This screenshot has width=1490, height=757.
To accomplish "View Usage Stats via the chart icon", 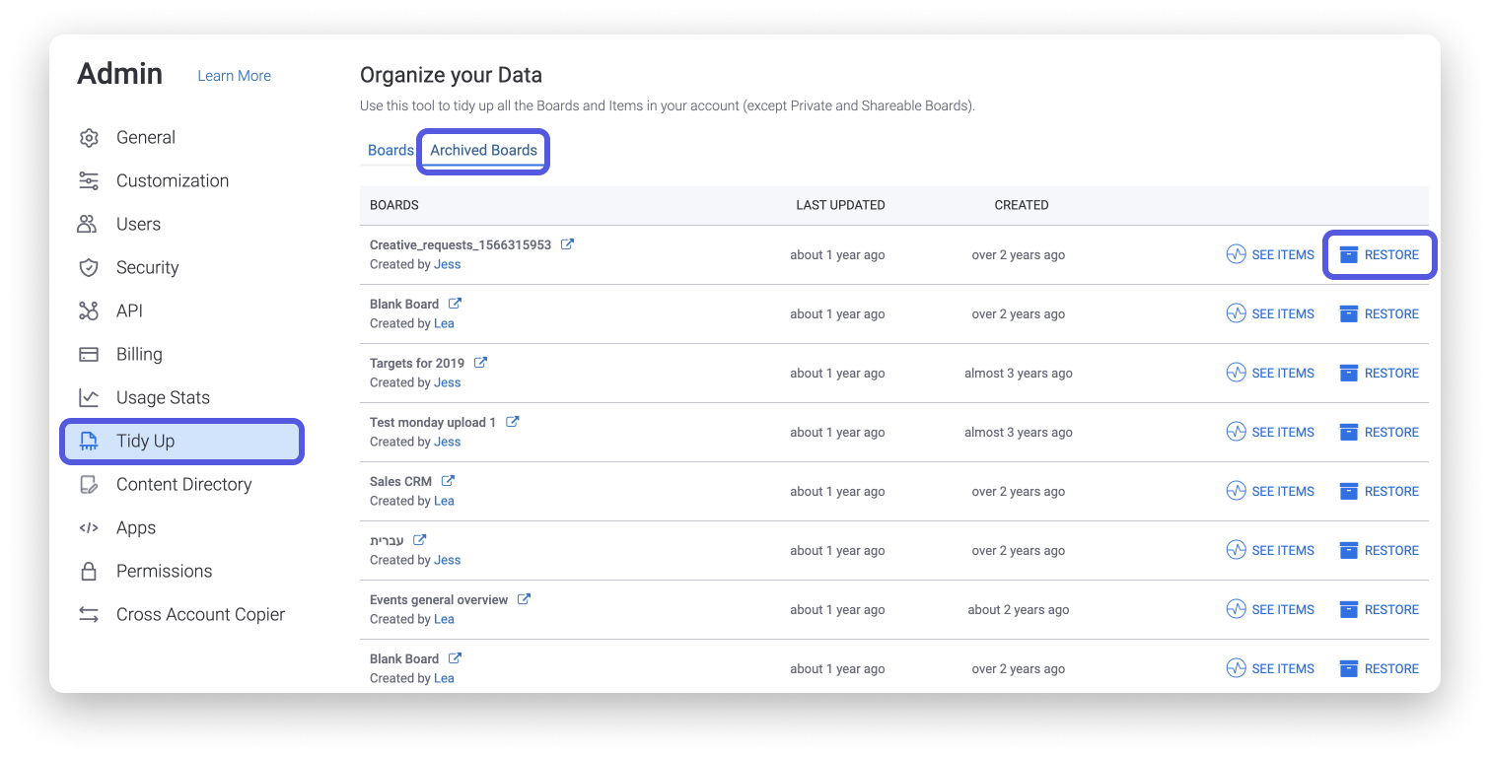I will point(89,398).
